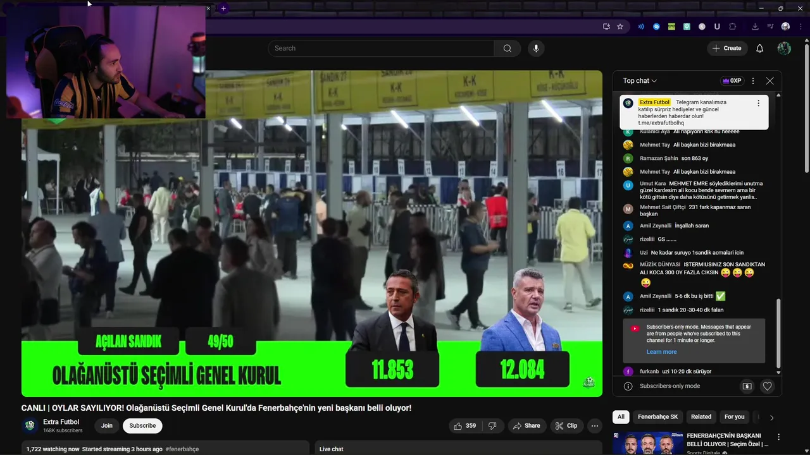Close the live chat panel
The height and width of the screenshot is (455, 810).
pyautogui.click(x=769, y=81)
